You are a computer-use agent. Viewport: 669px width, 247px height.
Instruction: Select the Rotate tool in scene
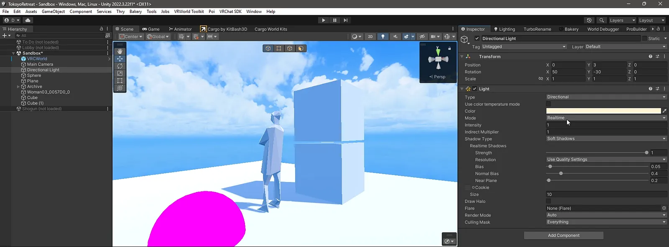120,66
